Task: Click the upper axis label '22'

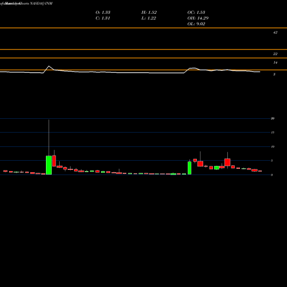Action: [x=275, y=54]
